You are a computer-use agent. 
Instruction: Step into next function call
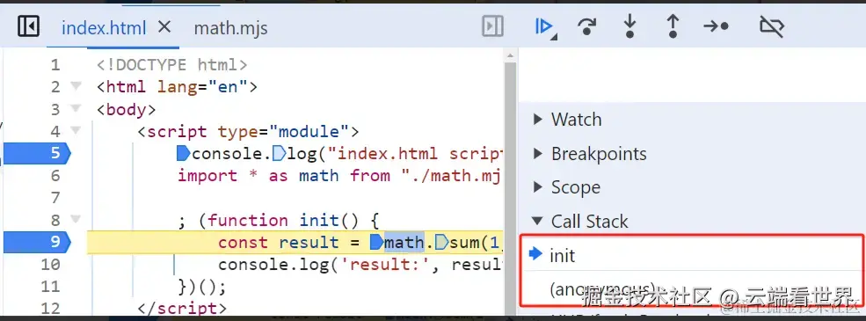coord(629,26)
